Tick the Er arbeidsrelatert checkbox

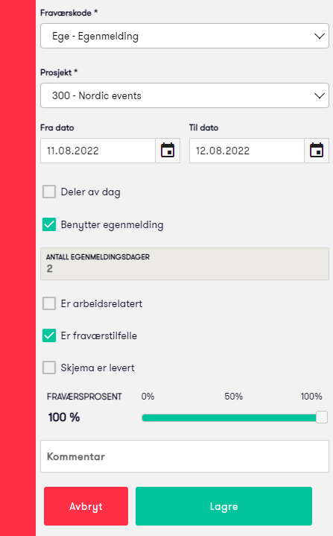tap(49, 303)
